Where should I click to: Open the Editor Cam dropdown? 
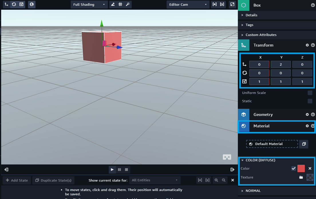[188, 5]
